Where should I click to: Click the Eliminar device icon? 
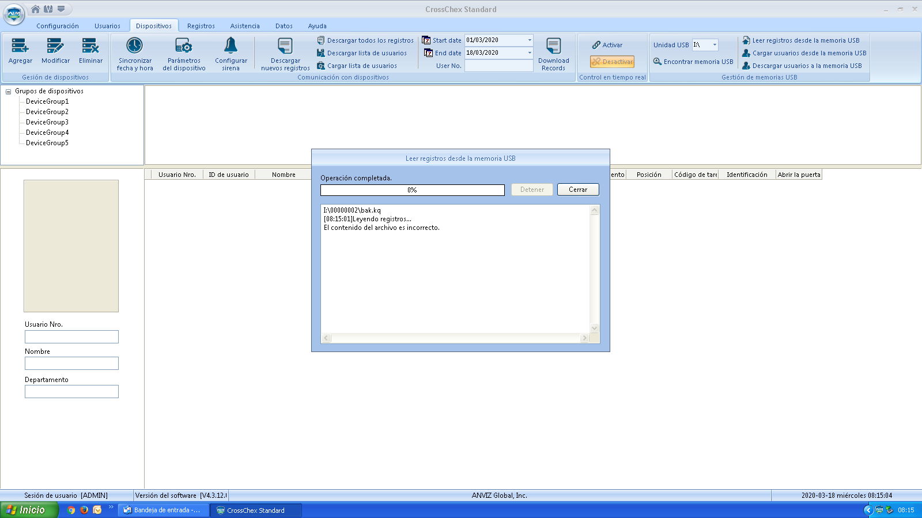pyautogui.click(x=90, y=46)
